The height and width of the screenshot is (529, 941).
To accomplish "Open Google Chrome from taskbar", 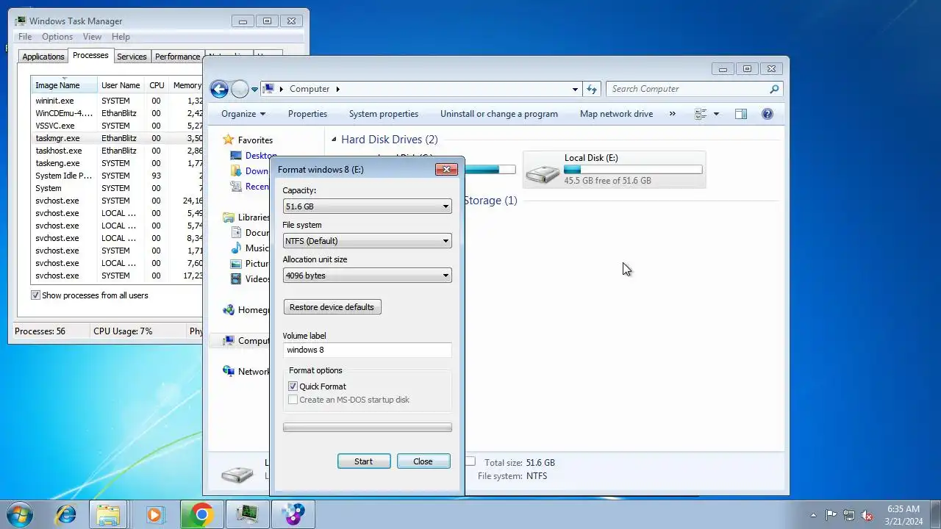I will coord(201,514).
